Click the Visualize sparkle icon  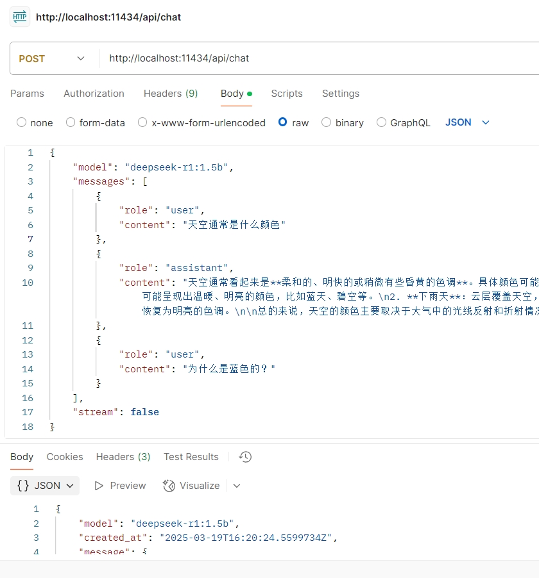pyautogui.click(x=169, y=486)
